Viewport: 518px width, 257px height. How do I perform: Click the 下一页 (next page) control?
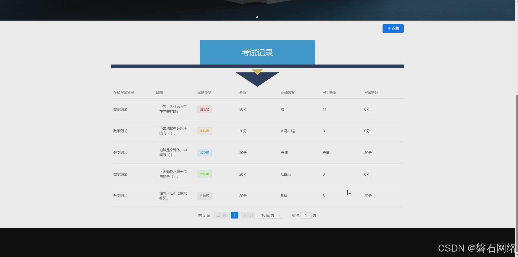pyautogui.click(x=248, y=215)
